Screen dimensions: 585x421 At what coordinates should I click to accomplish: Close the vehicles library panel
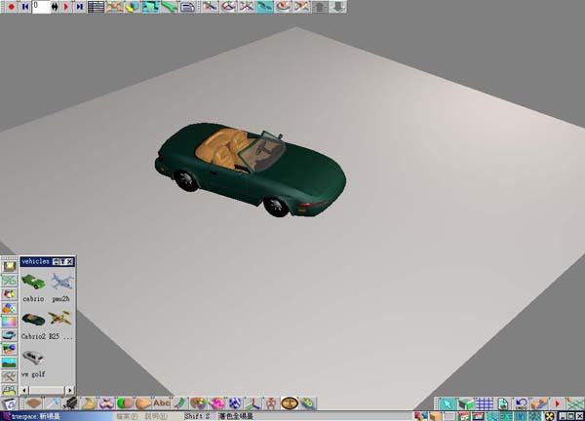click(71, 262)
